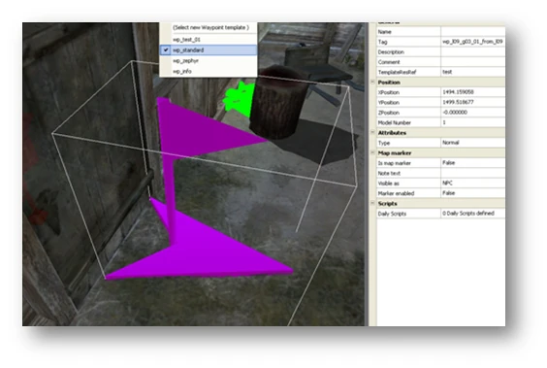Select the Description property label
The height and width of the screenshot is (368, 547).
point(391,52)
